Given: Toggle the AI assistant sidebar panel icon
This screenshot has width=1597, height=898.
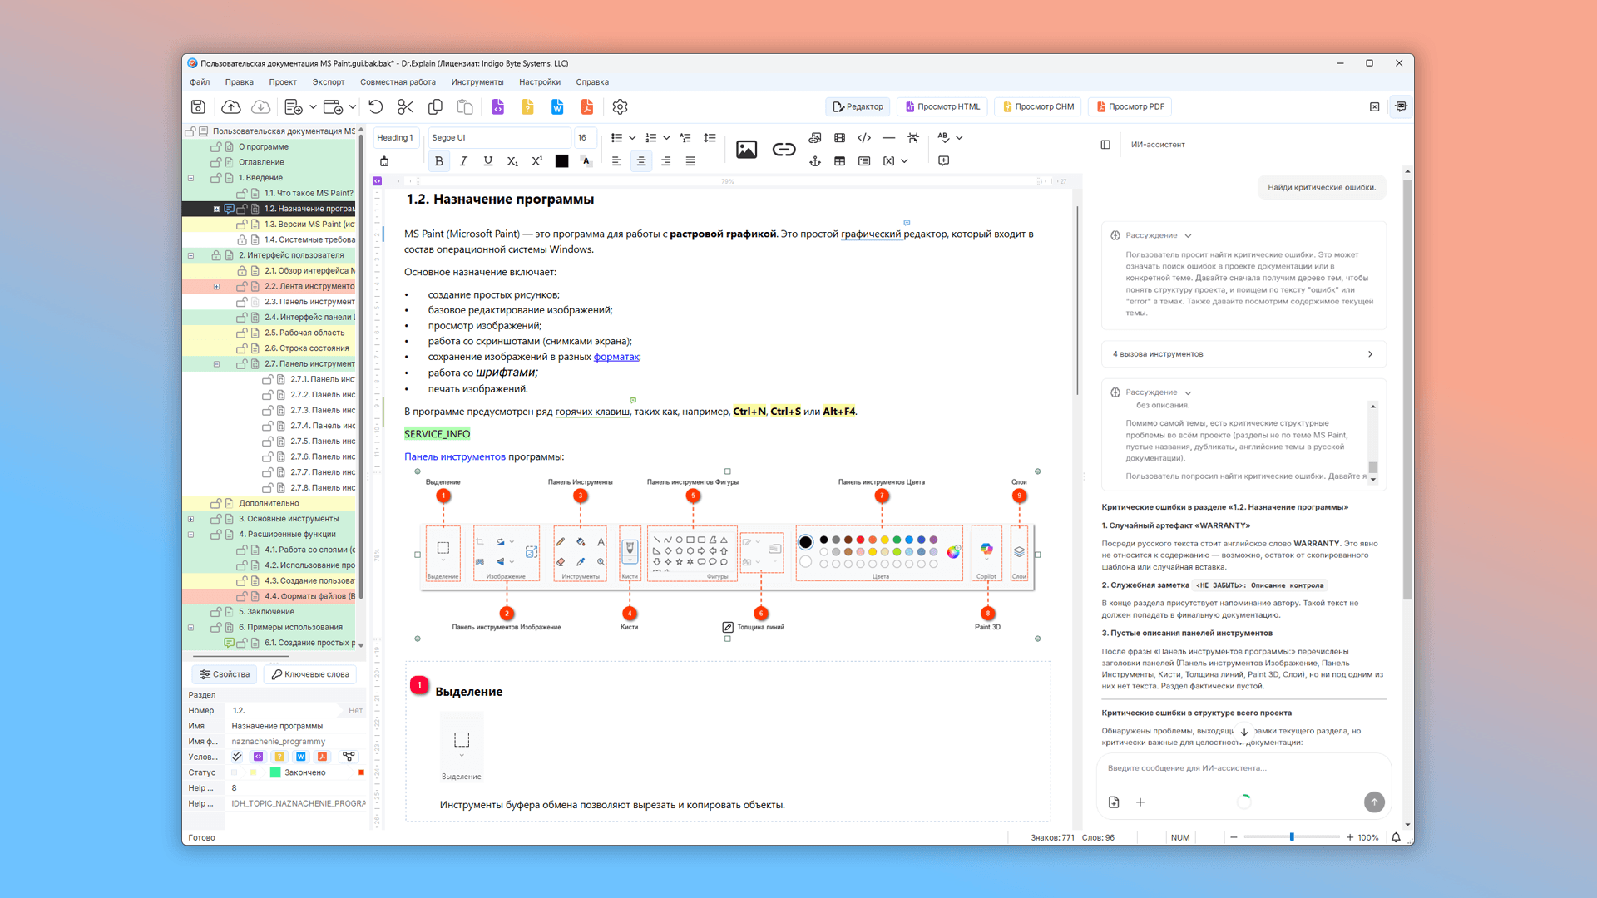Looking at the screenshot, I should coord(1105,145).
